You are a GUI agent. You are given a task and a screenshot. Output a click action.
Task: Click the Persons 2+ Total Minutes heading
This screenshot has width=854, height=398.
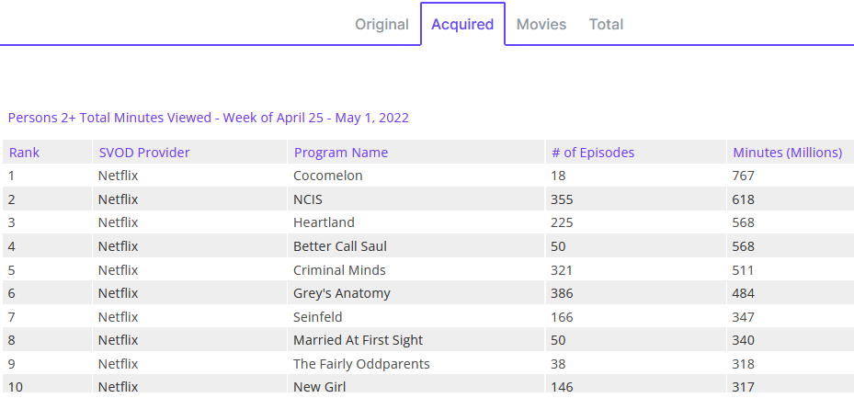click(x=209, y=118)
